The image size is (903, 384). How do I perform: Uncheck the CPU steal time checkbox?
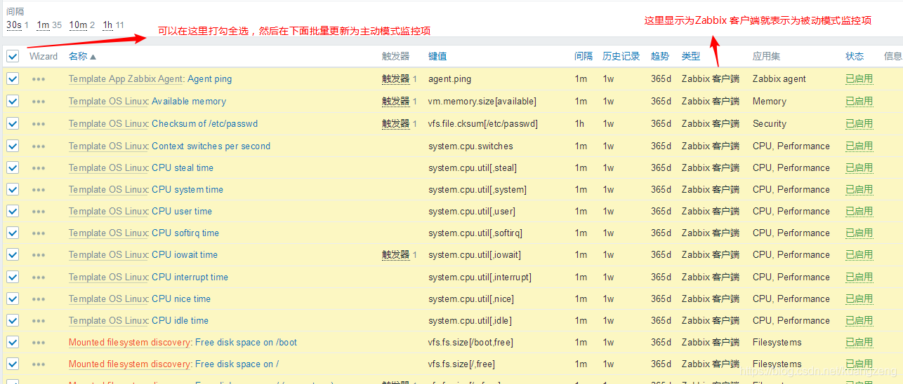[x=13, y=168]
